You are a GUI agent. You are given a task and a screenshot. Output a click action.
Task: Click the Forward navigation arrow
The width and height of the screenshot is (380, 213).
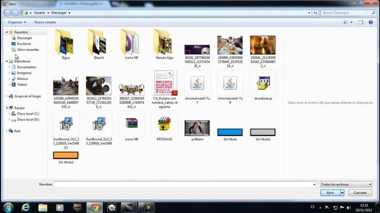[x=15, y=13]
